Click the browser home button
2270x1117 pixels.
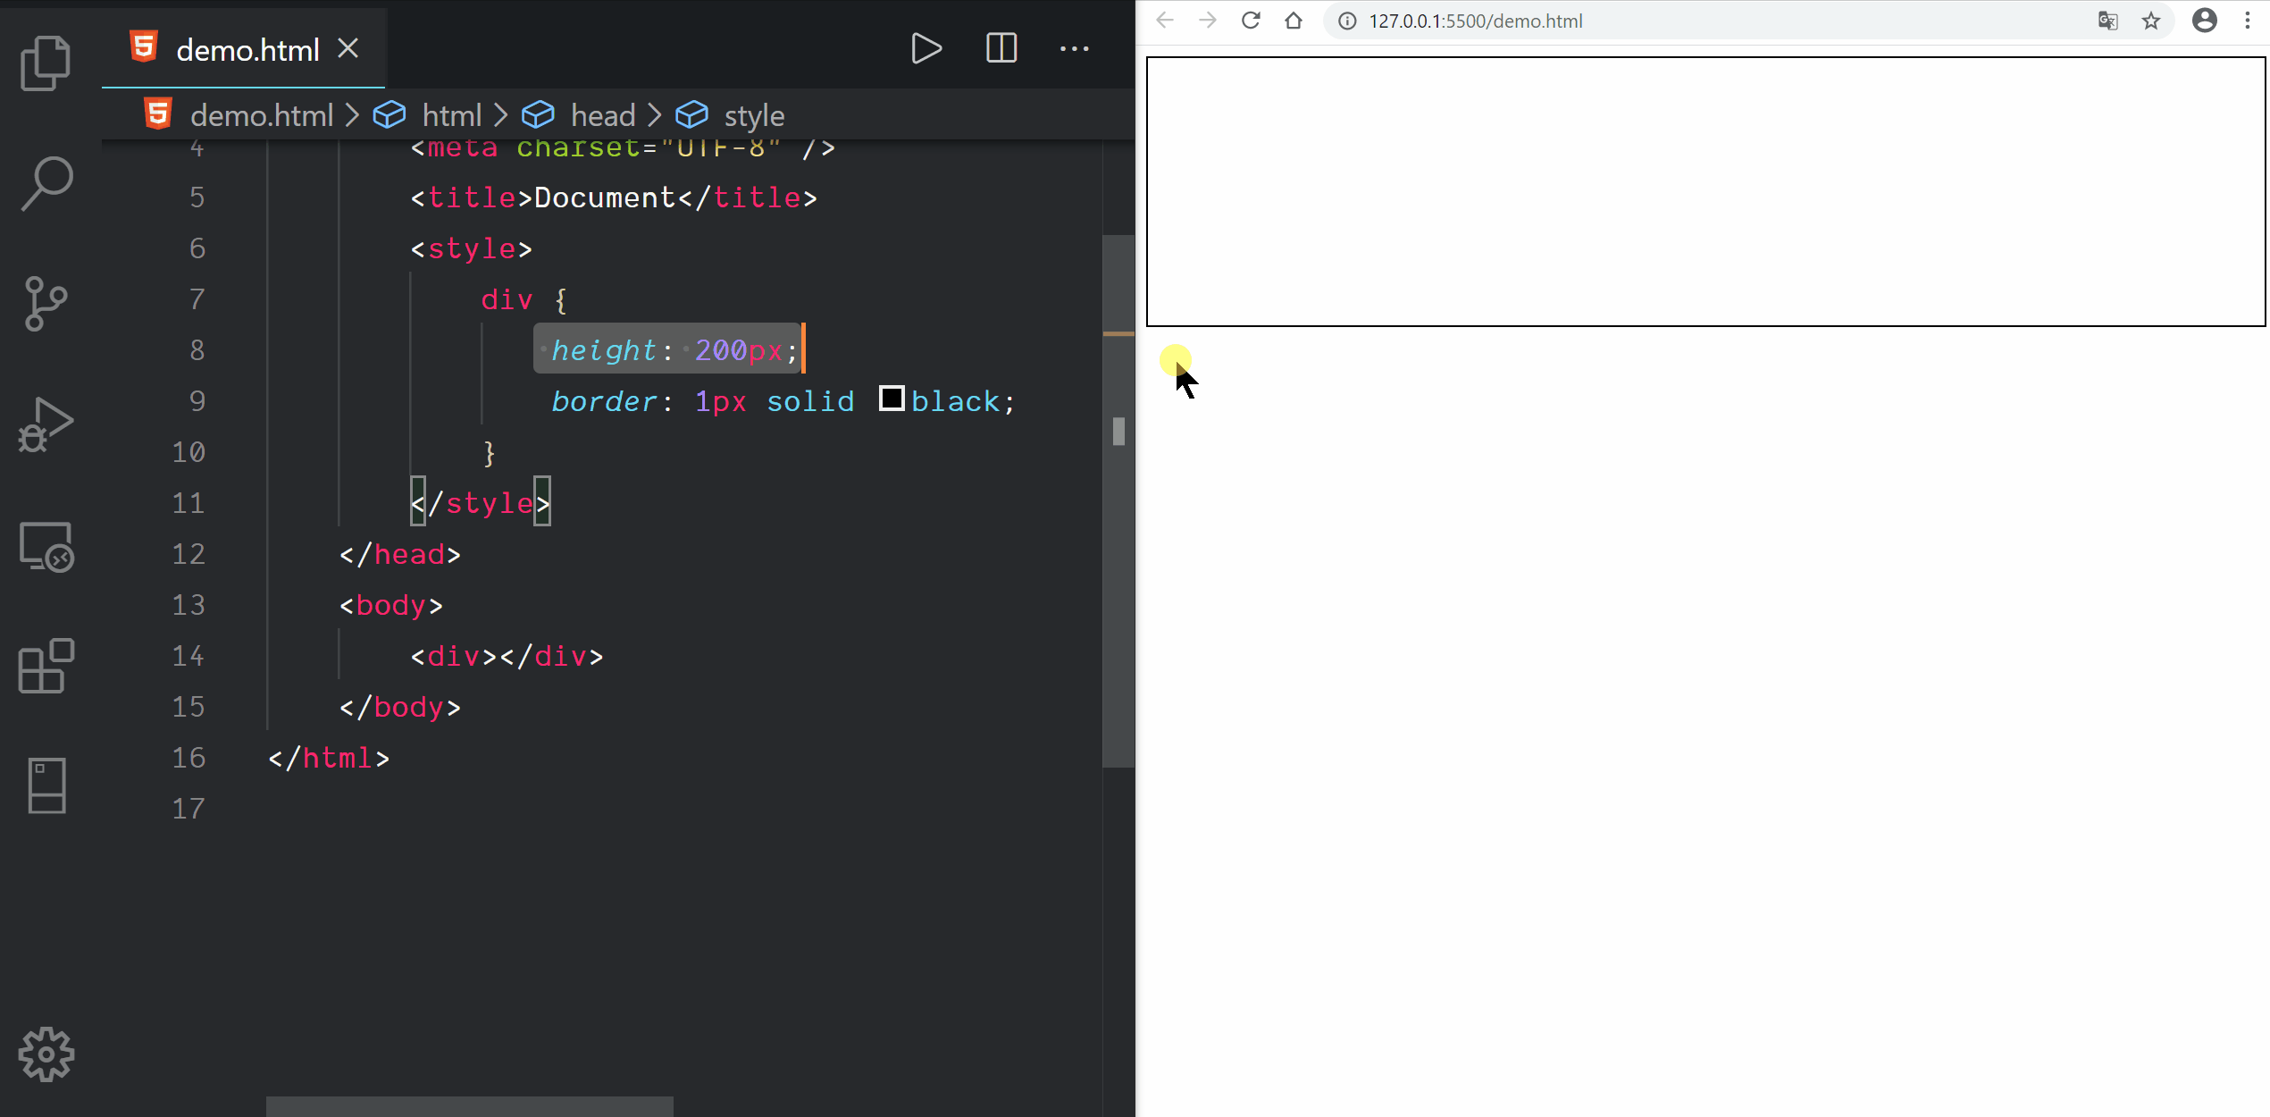1293,21
